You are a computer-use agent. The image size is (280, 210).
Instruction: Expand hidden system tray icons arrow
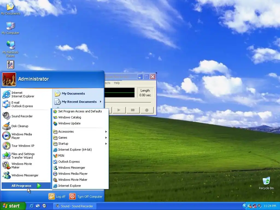(244, 206)
